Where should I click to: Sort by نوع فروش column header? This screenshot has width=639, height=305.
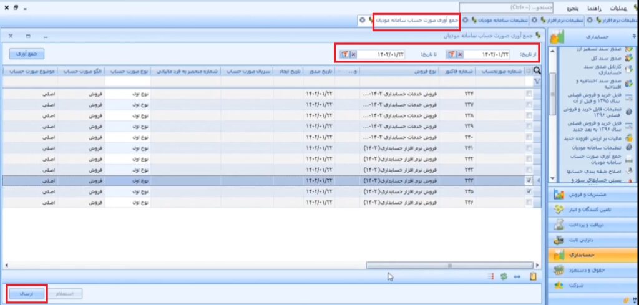[x=400, y=71]
